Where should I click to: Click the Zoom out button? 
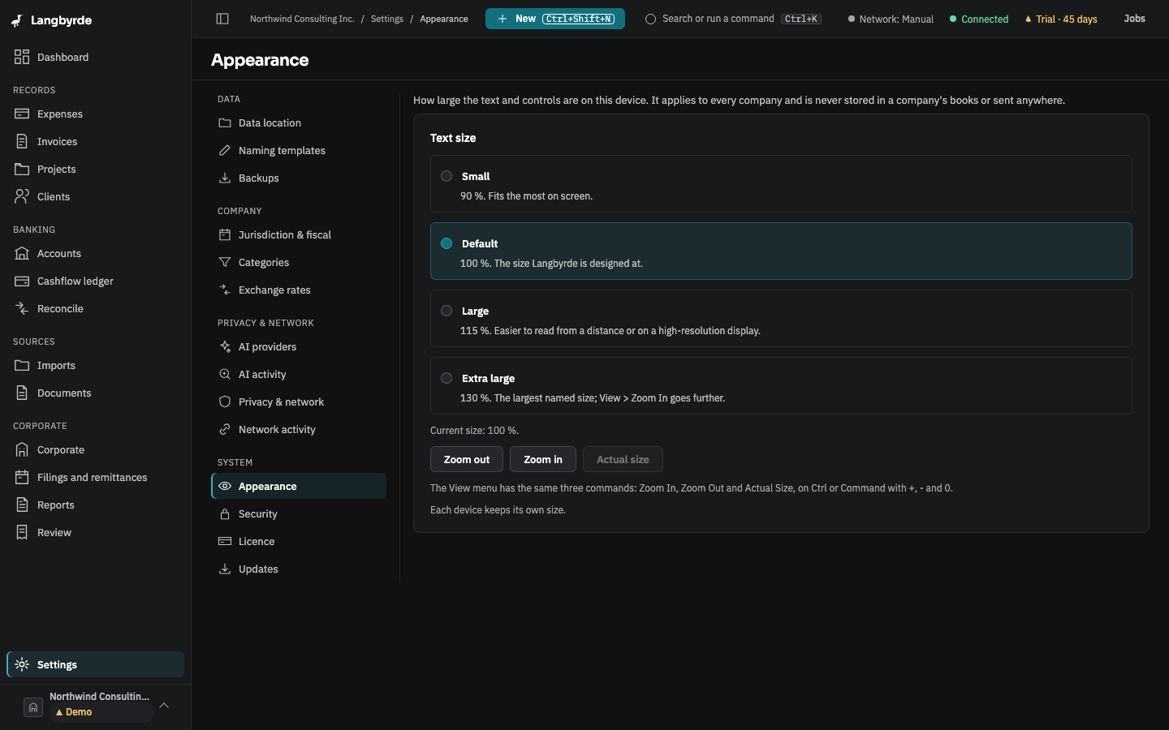coord(467,459)
